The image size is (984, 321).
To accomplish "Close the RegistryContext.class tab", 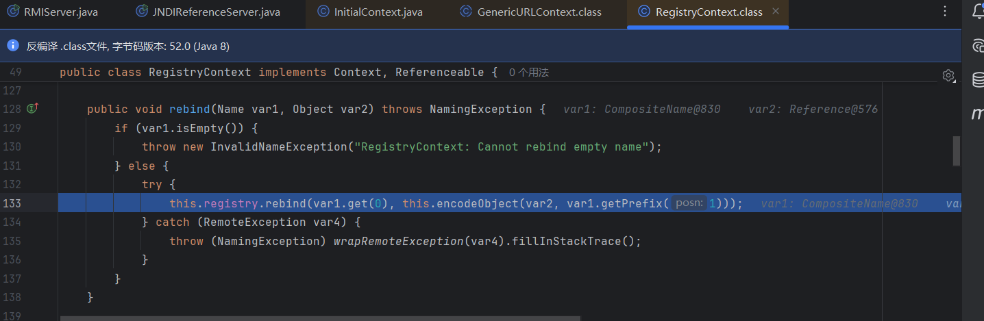I will pos(776,12).
